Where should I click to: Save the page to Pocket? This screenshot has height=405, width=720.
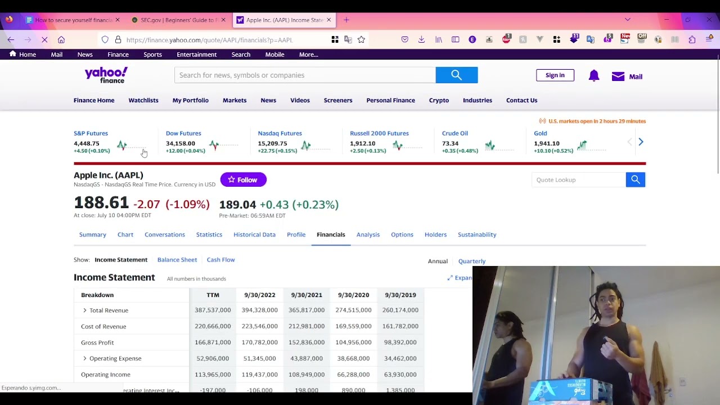click(x=404, y=39)
